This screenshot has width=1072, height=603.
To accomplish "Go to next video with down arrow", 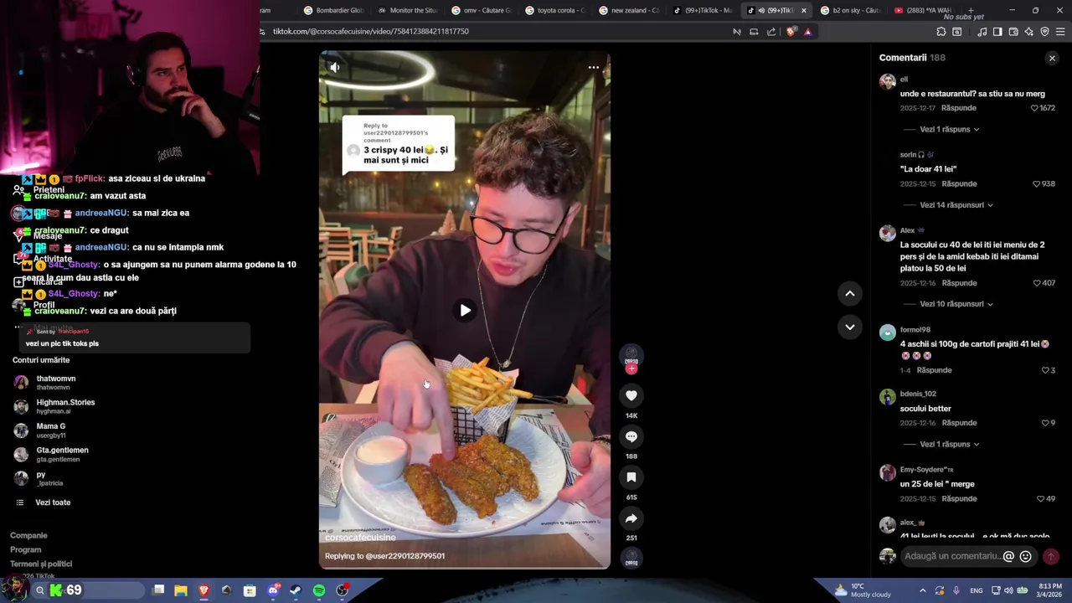I will coord(849,327).
